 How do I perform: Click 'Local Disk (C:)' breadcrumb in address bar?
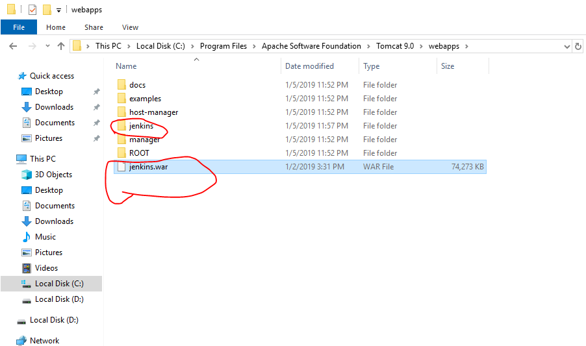point(160,46)
